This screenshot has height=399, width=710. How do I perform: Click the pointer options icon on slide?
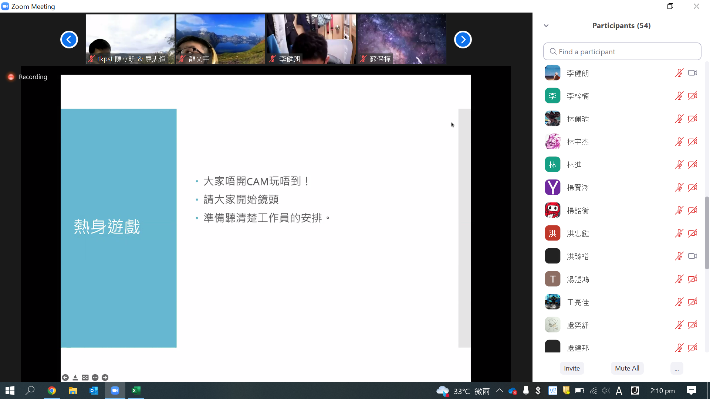(75, 377)
